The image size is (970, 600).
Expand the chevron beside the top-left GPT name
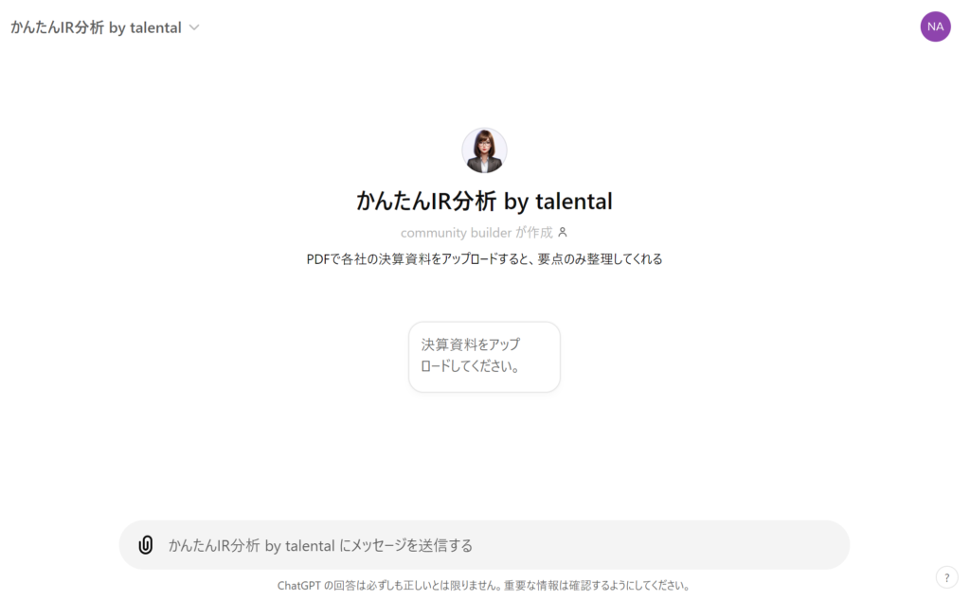194,27
